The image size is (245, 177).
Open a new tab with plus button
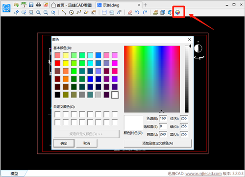(x=145, y=5)
